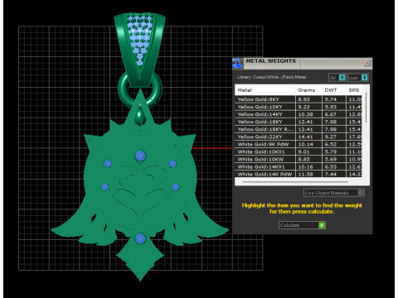Select the White Gold:14KX1 row

tap(298, 166)
